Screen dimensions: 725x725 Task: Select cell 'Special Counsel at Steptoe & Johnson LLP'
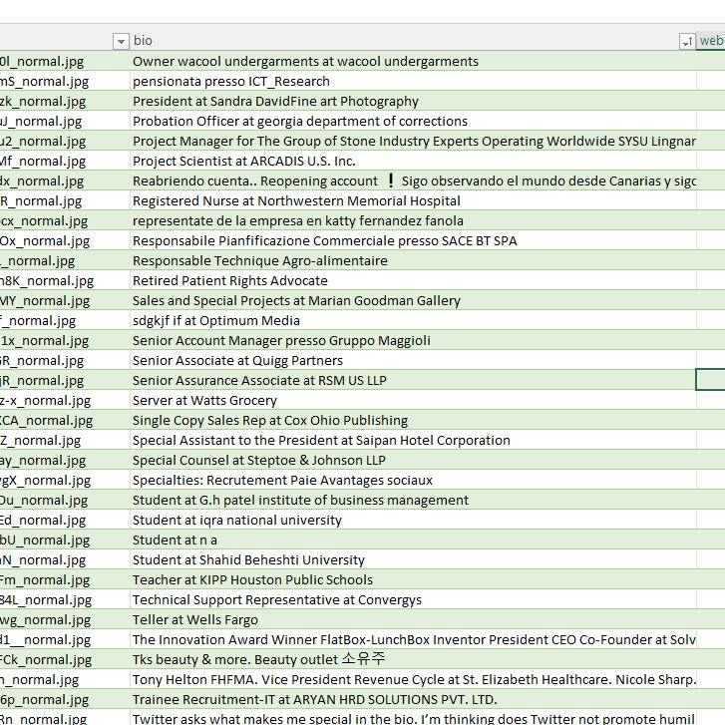[413, 460]
